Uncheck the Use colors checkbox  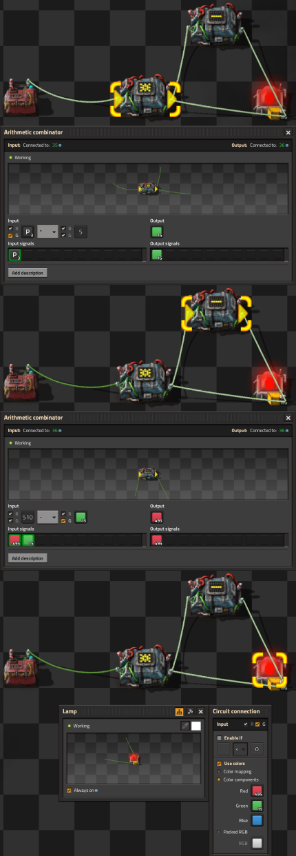[x=219, y=763]
